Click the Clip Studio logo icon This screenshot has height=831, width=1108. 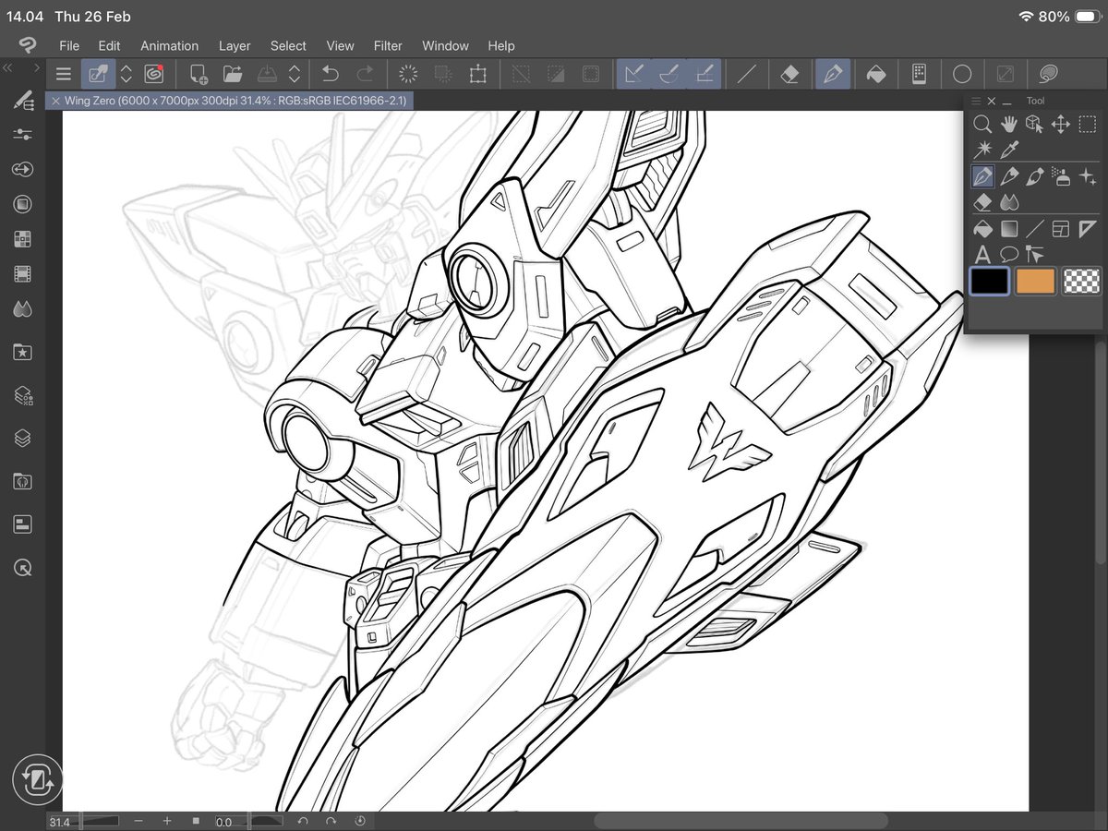click(27, 45)
